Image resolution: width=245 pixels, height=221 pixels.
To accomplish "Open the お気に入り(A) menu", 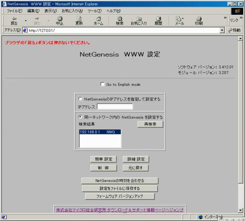I will tap(72, 11).
